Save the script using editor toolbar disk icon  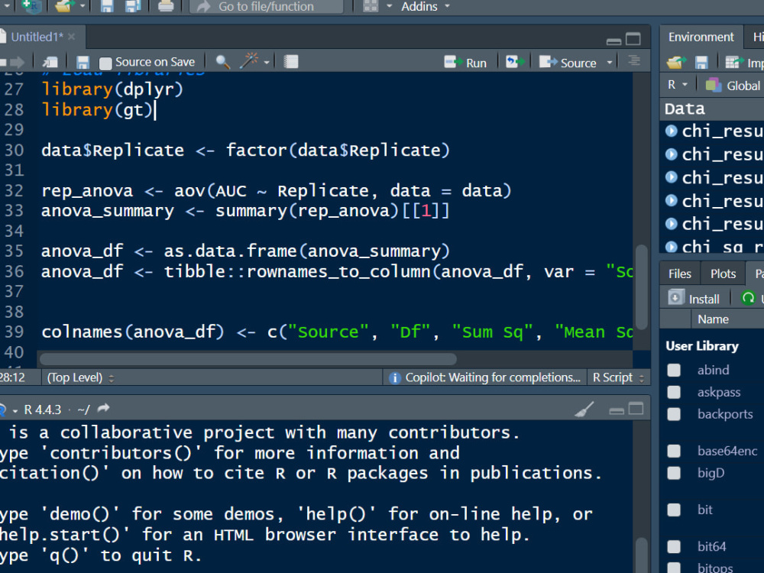pos(83,63)
